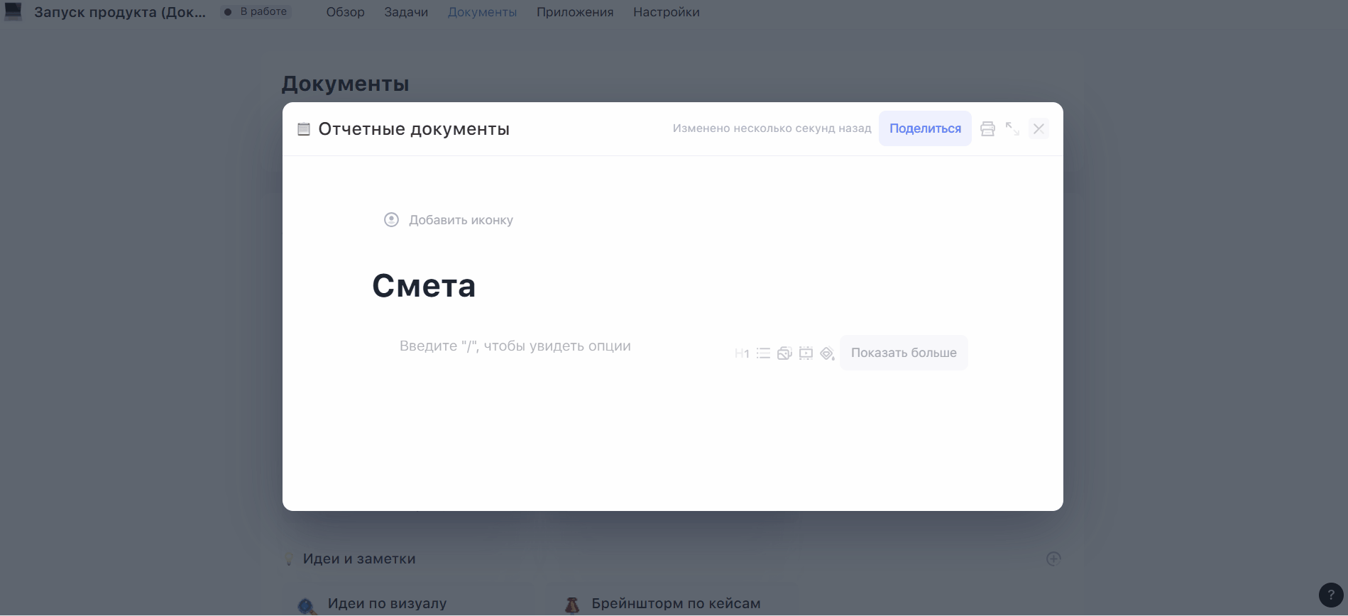This screenshot has height=616, width=1348.
Task: Insert a bulleted list block
Action: coord(763,353)
